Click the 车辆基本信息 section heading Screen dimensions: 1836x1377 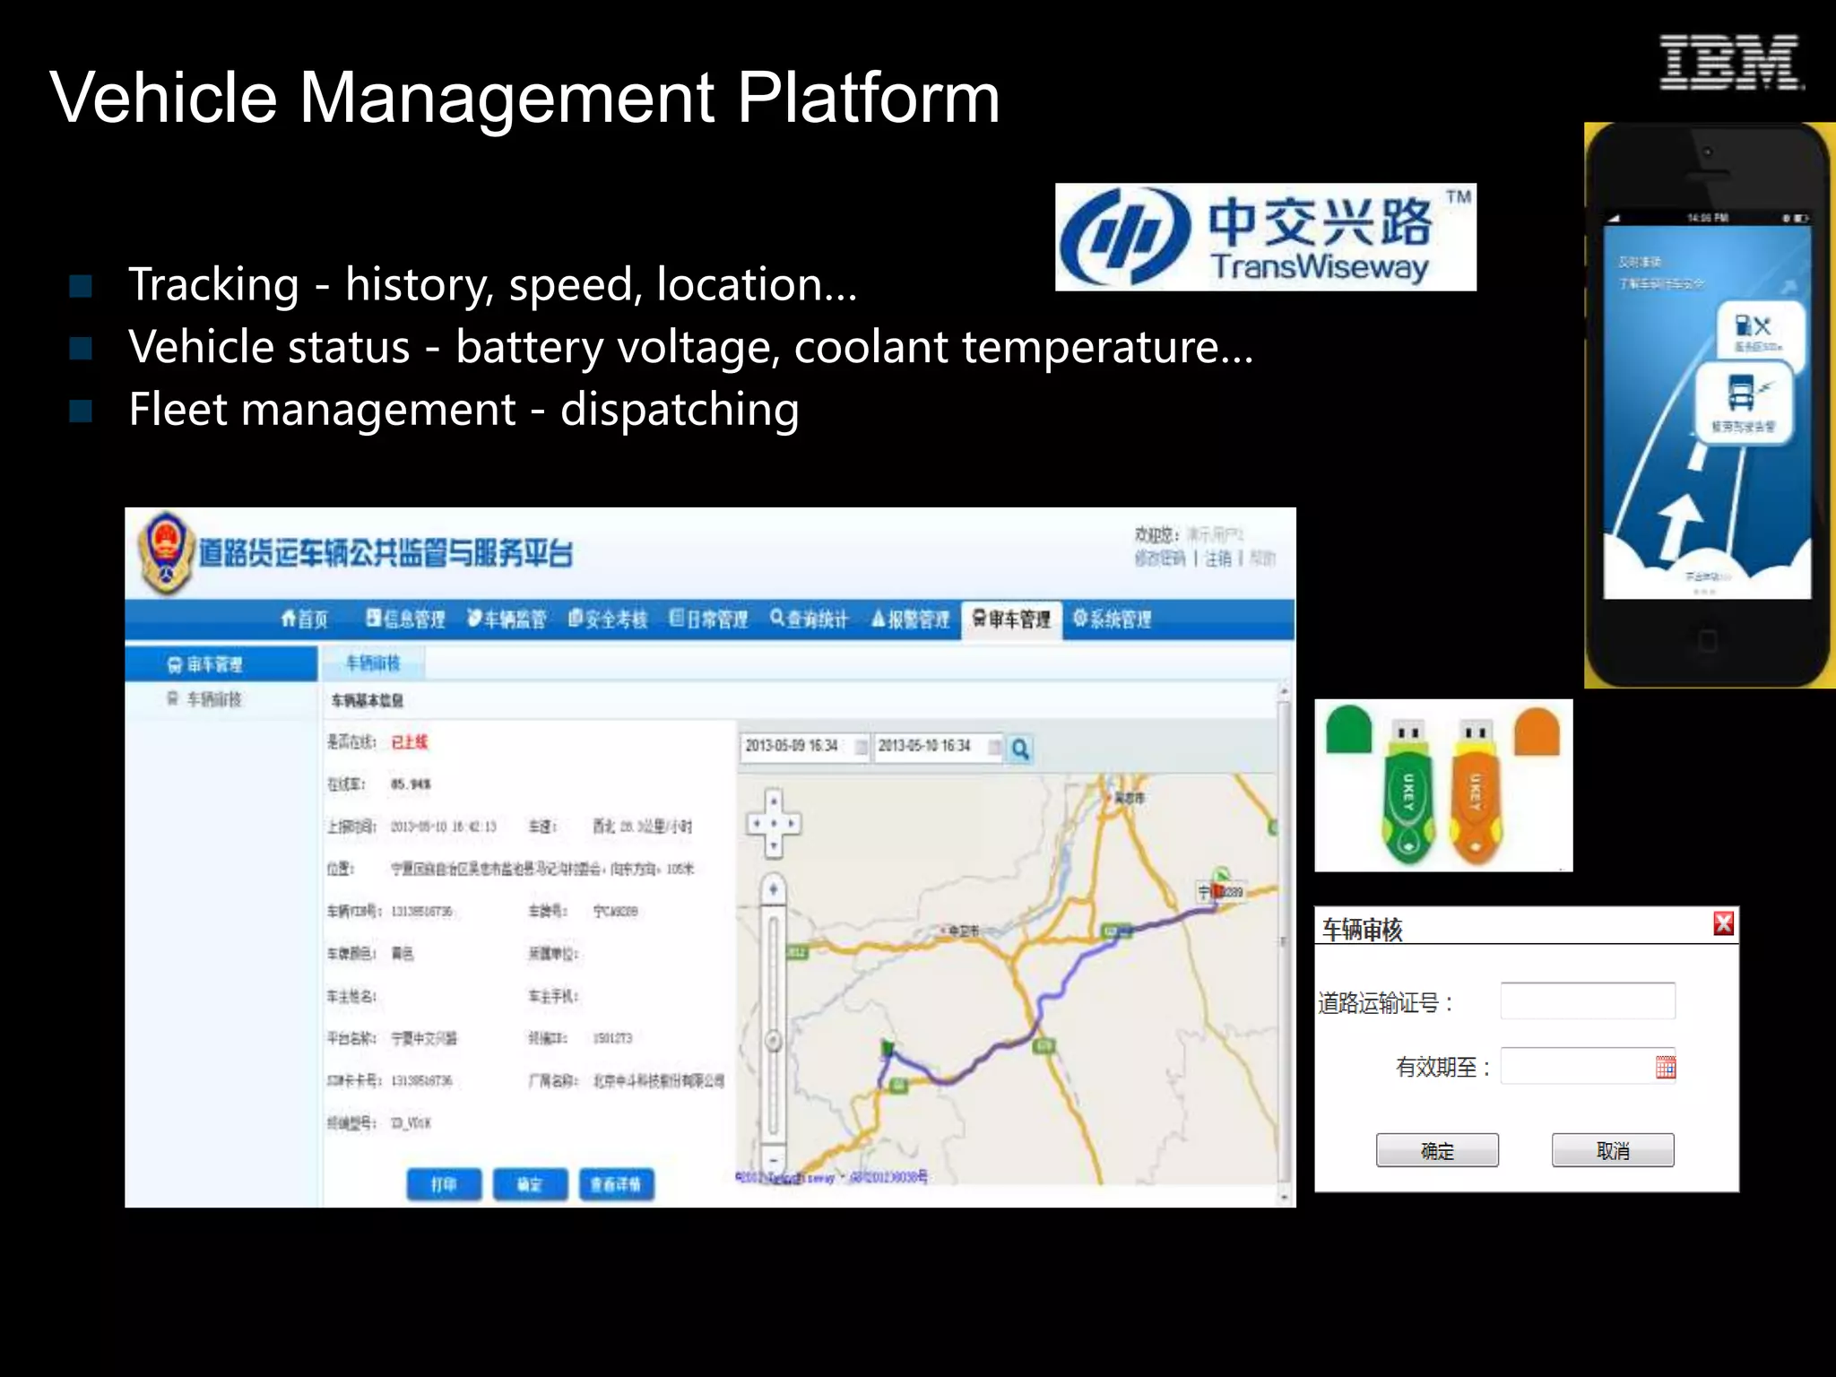(x=368, y=700)
